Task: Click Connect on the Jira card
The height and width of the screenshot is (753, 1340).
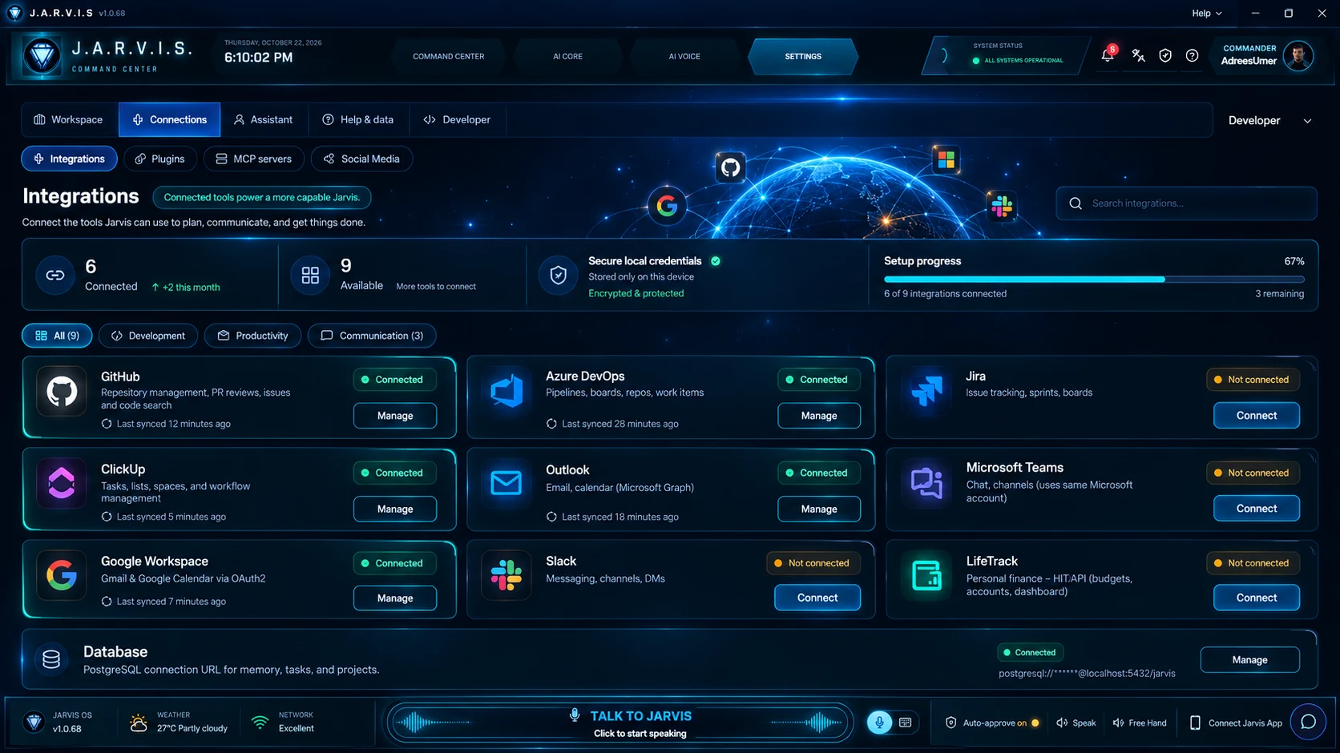Action: (1257, 416)
